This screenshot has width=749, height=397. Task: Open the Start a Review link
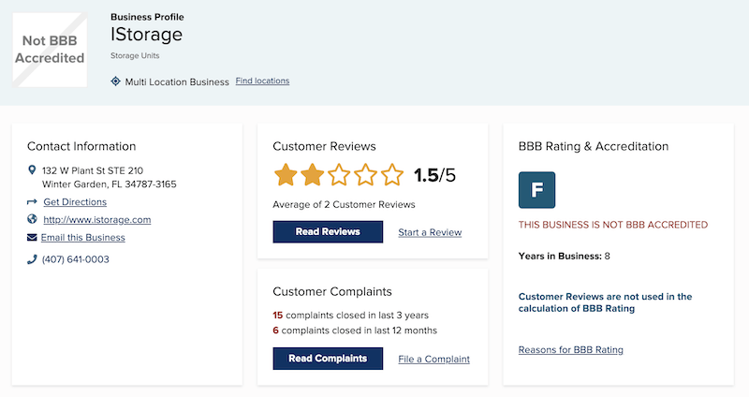[x=430, y=232]
